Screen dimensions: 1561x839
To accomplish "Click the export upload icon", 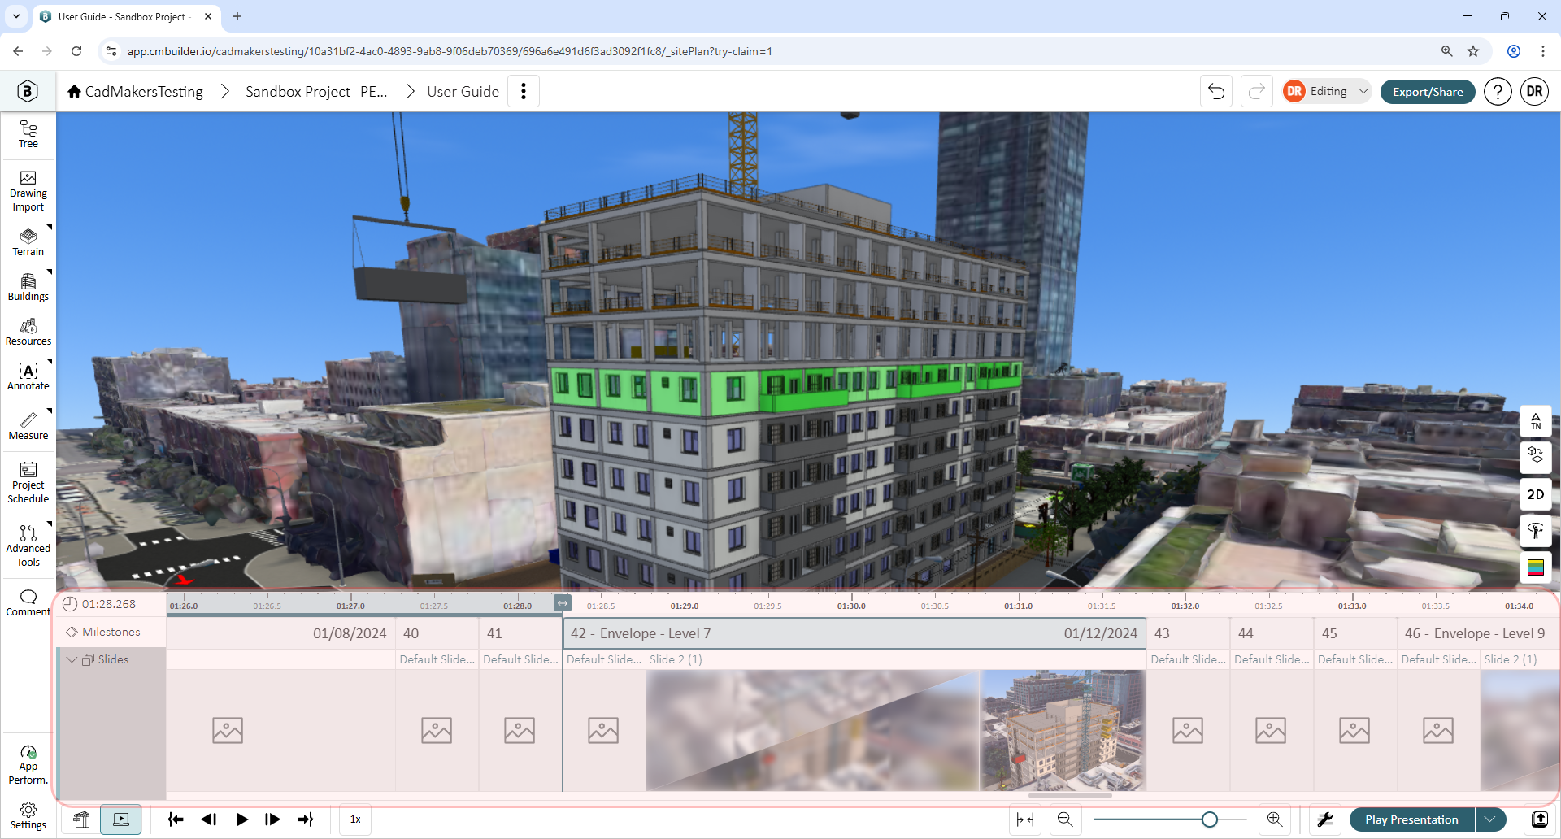I will 1539,819.
